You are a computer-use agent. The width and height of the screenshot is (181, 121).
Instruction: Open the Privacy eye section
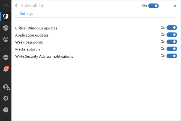(6, 28)
